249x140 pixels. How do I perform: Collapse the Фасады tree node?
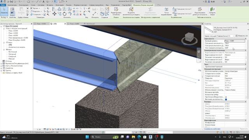pos(4,49)
